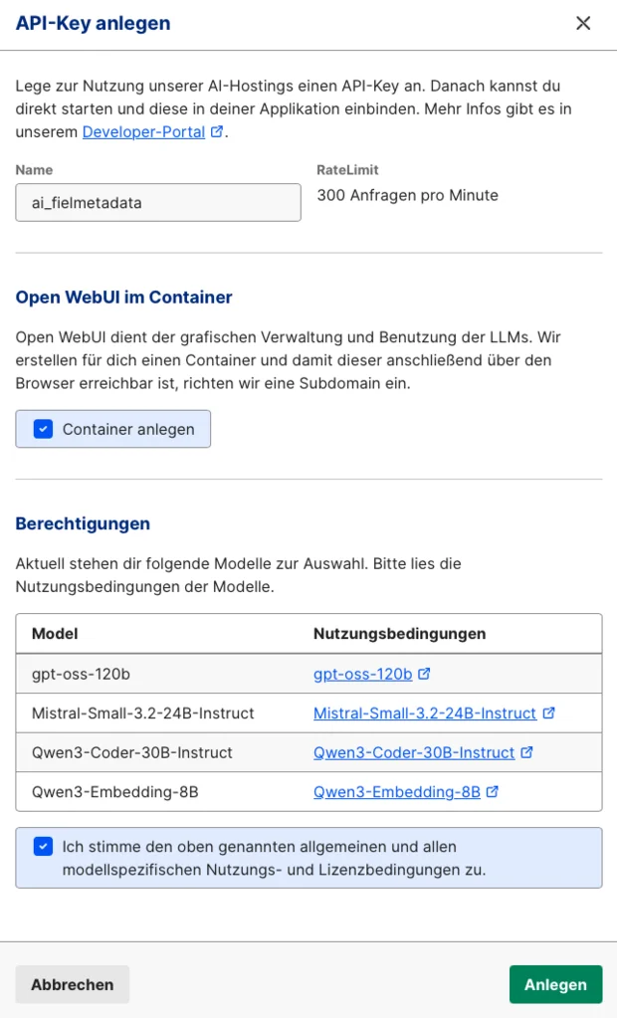The width and height of the screenshot is (617, 1018).
Task: Open the Mistral-Small-3.2-24B-Instruct terms link
Action: [x=423, y=713]
